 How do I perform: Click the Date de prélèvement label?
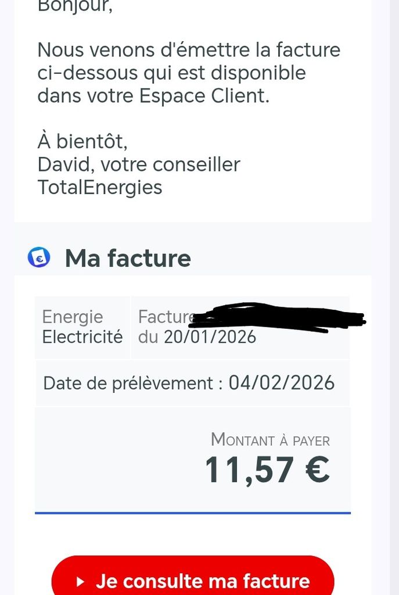click(x=133, y=383)
